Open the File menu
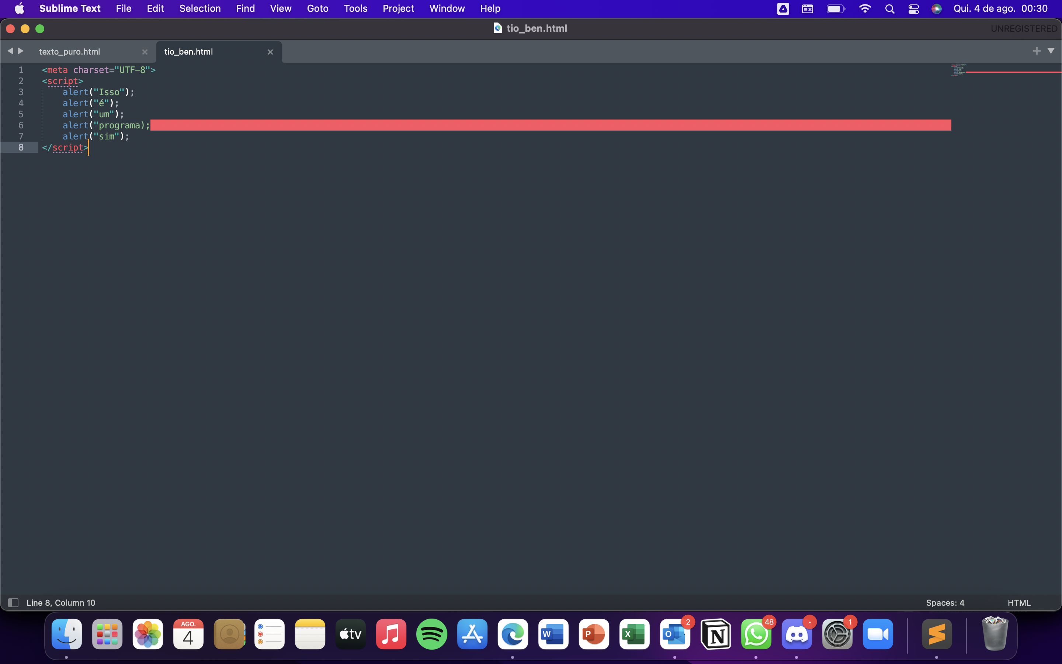 pos(123,8)
